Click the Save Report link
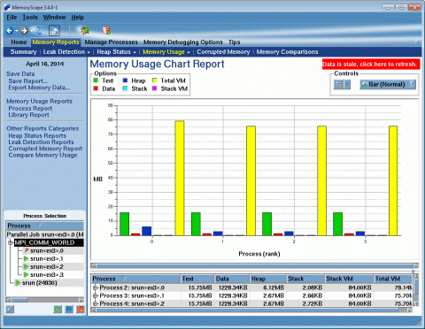The width and height of the screenshot is (425, 329). click(28, 80)
